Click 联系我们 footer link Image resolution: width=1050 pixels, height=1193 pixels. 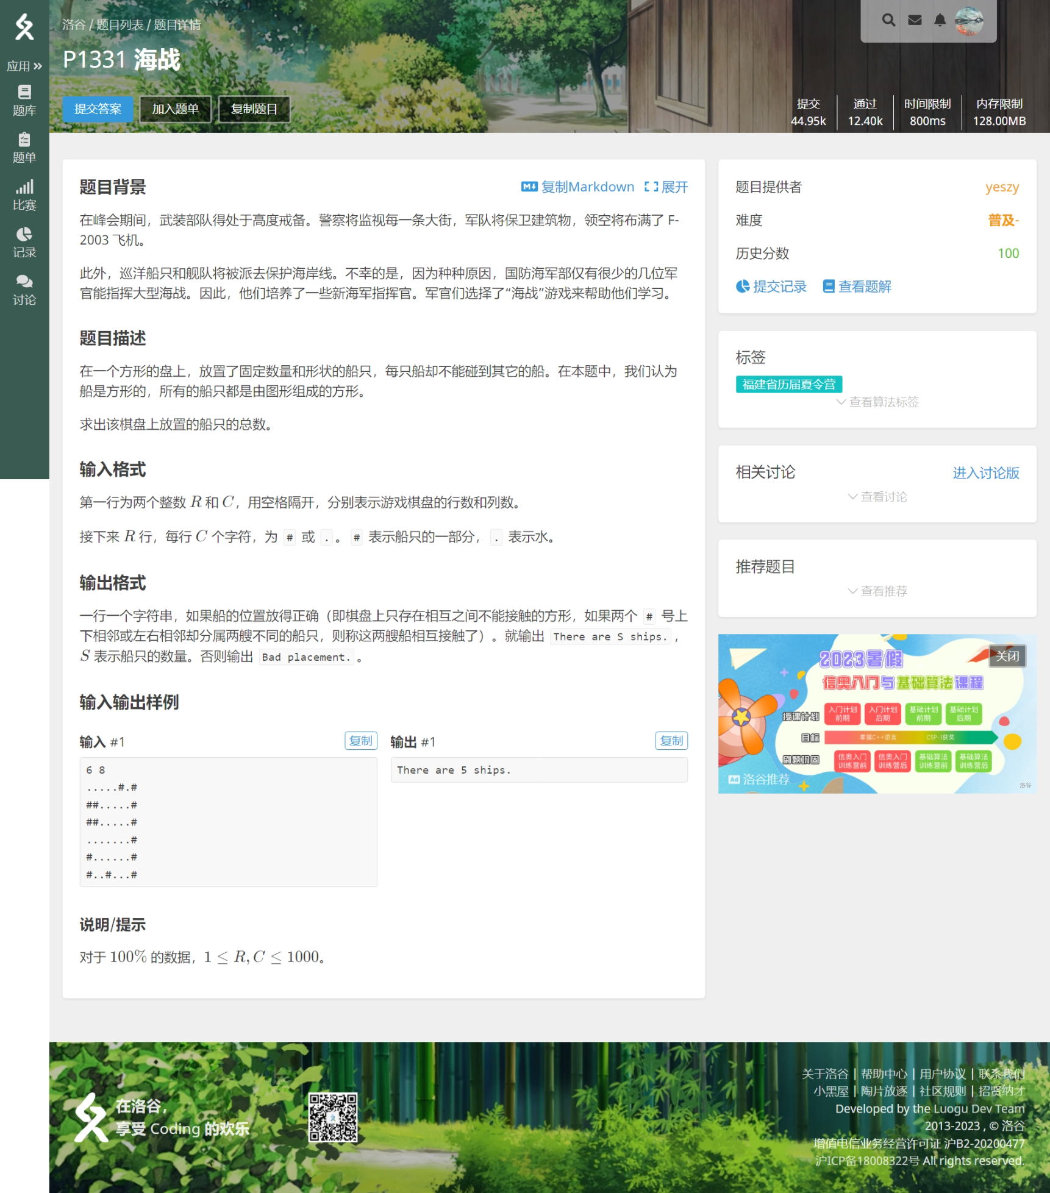1001,1074
